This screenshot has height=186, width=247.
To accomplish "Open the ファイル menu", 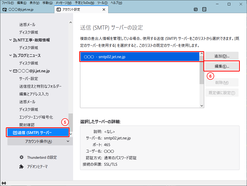I will click(x=8, y=3).
